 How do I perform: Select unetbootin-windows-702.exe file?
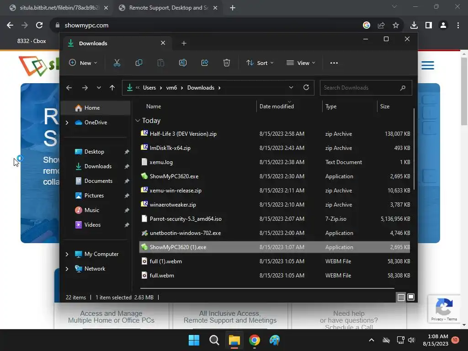[x=275, y=233]
